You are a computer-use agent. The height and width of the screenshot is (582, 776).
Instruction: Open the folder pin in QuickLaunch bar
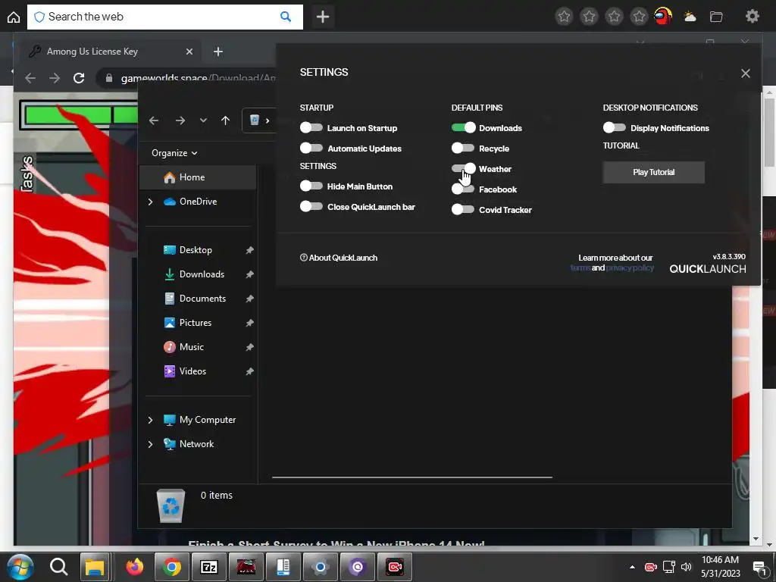[x=716, y=17]
